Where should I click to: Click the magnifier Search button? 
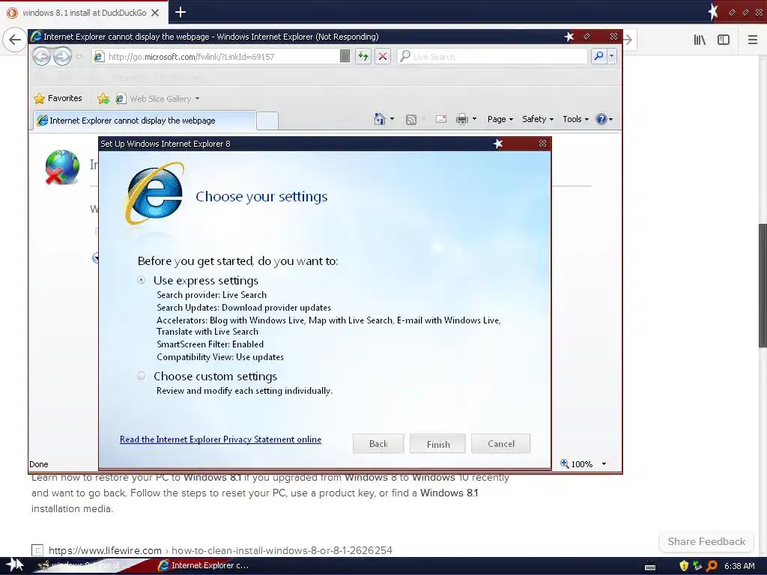tap(598, 56)
